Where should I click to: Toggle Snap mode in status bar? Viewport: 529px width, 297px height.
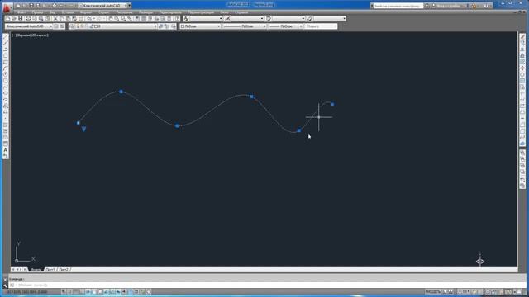click(x=69, y=291)
